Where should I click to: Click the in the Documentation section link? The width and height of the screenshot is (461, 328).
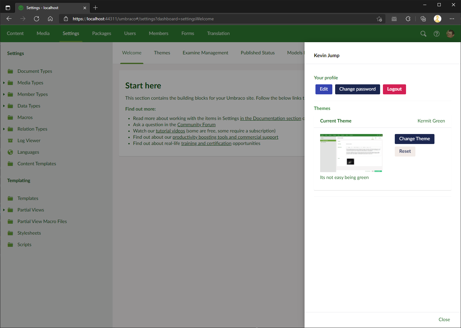click(x=271, y=118)
